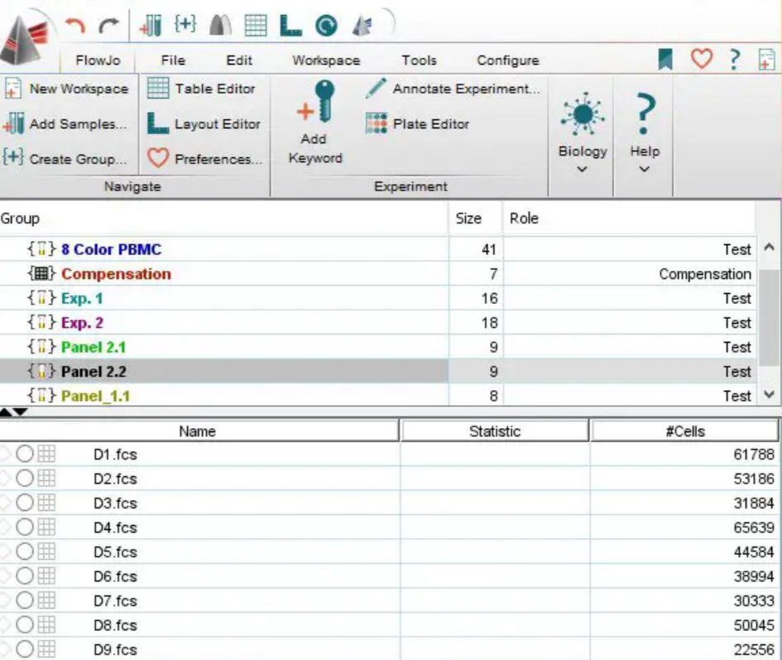This screenshot has width=782, height=660.
Task: Redo the last action
Action: [x=108, y=25]
